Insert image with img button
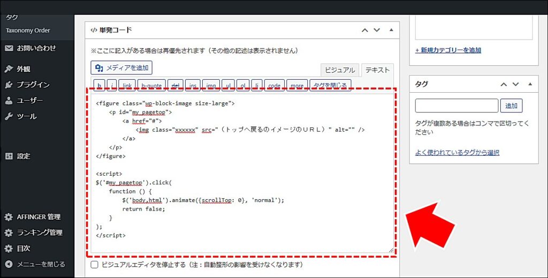The image size is (548, 278). point(211,85)
